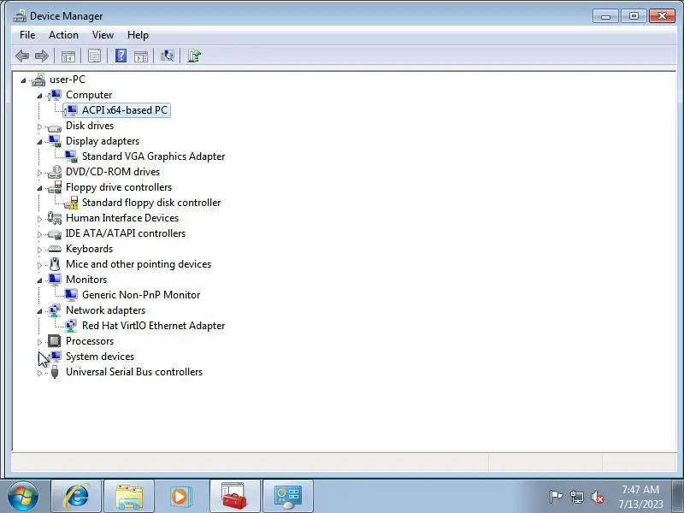Click the Keyboards category icon

click(55, 249)
